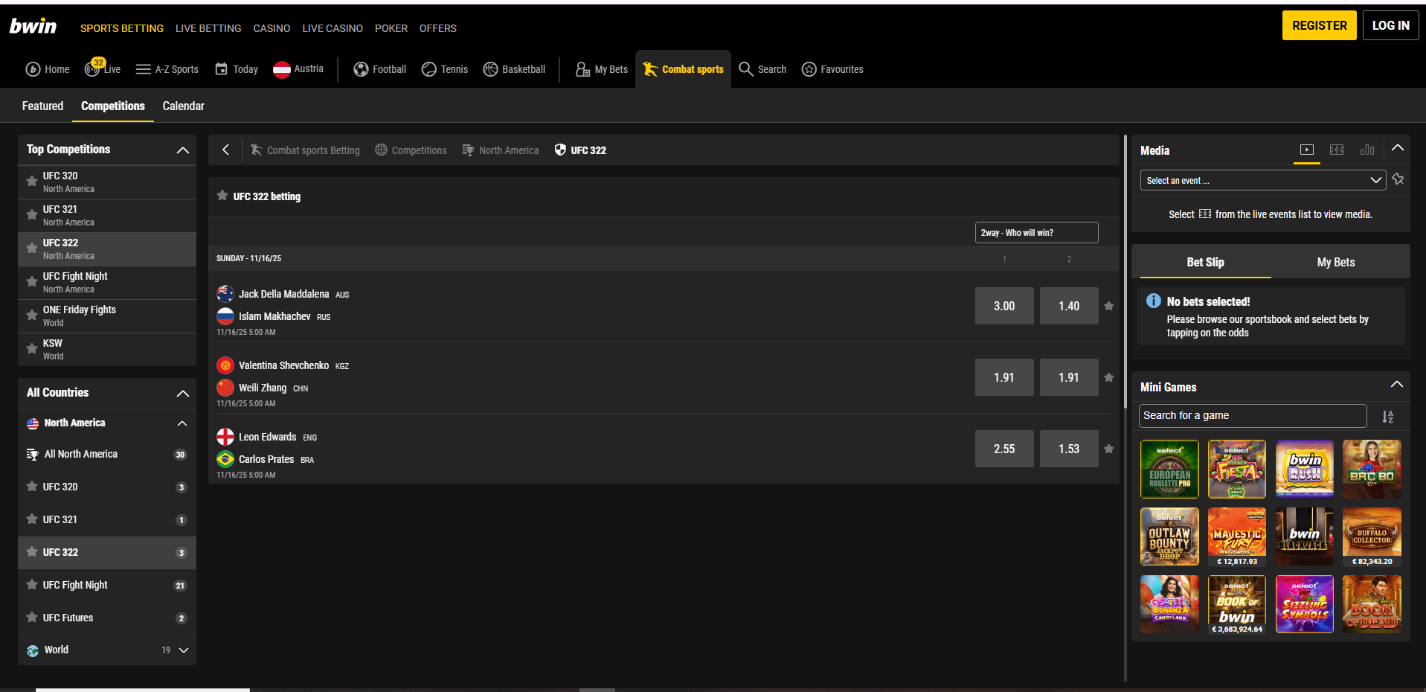Image resolution: width=1426 pixels, height=692 pixels.
Task: Favourite the Della Maddalena vs Makhachev fight
Action: pos(1108,306)
